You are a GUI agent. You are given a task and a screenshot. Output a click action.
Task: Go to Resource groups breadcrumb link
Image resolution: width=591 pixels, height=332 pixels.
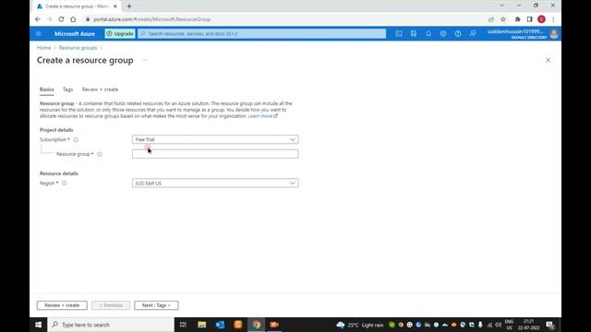(78, 48)
